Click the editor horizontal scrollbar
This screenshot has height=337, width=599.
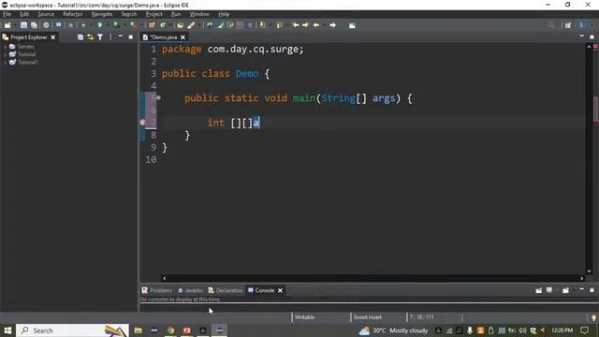pos(373,278)
